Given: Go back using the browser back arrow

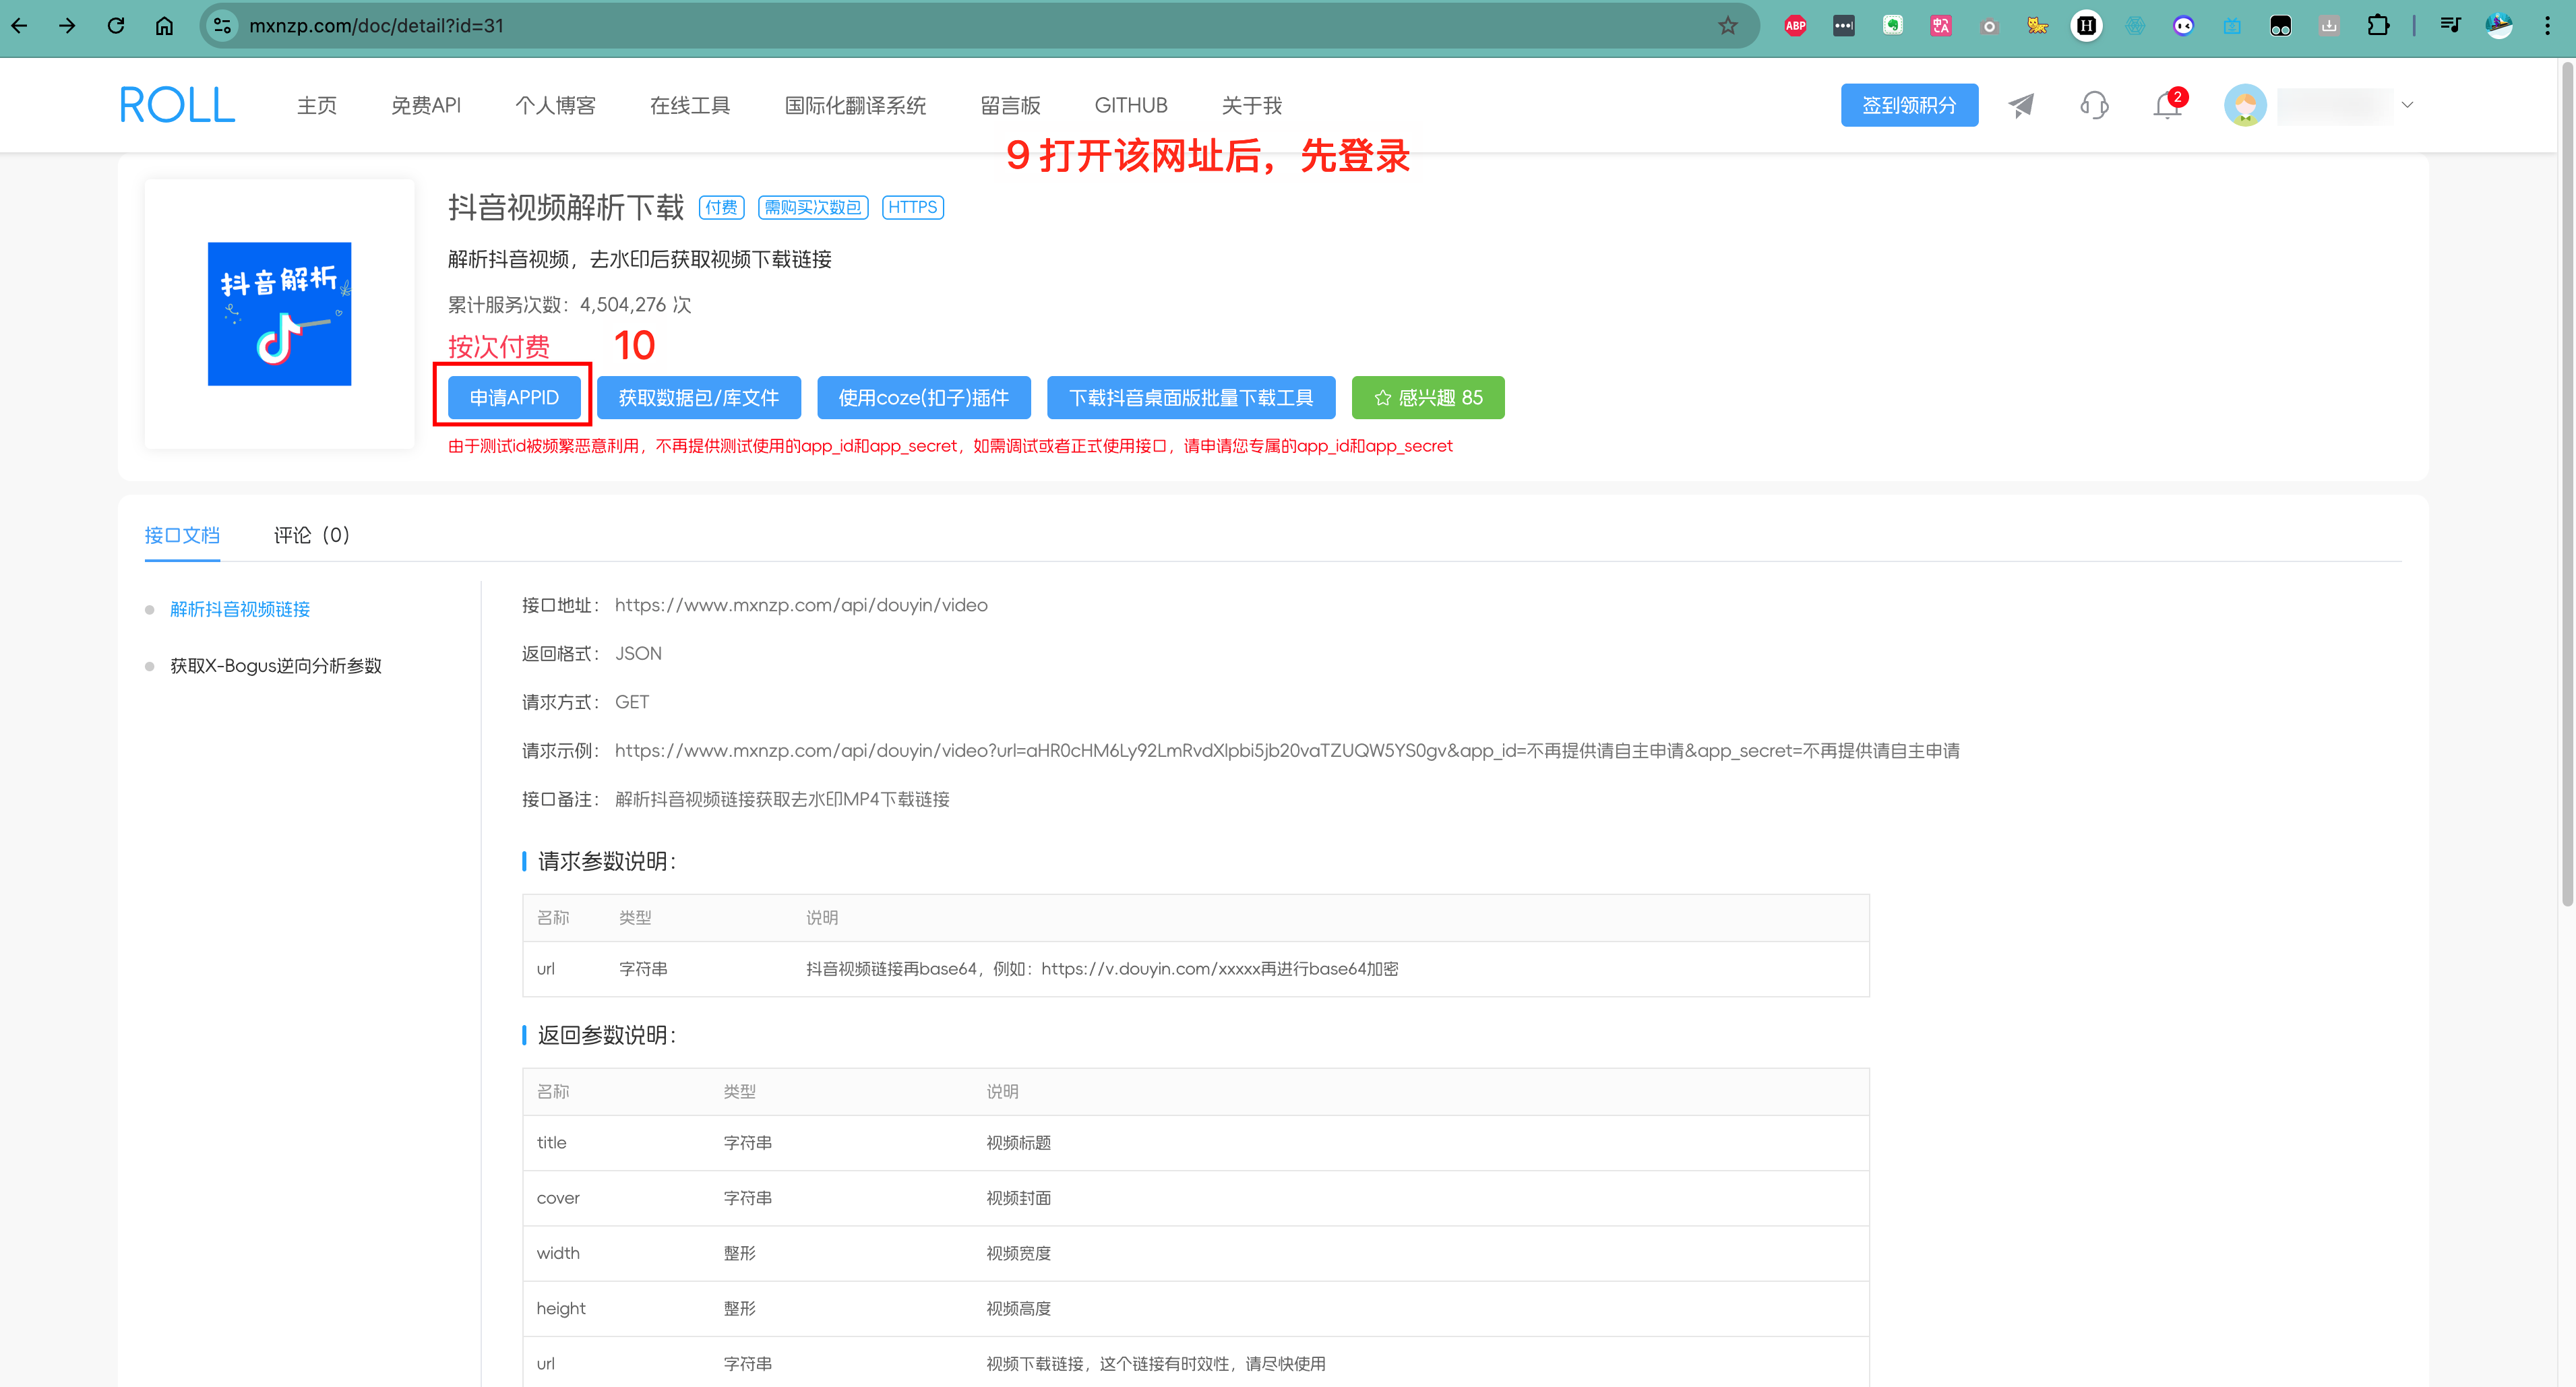Looking at the screenshot, I should coord(19,26).
